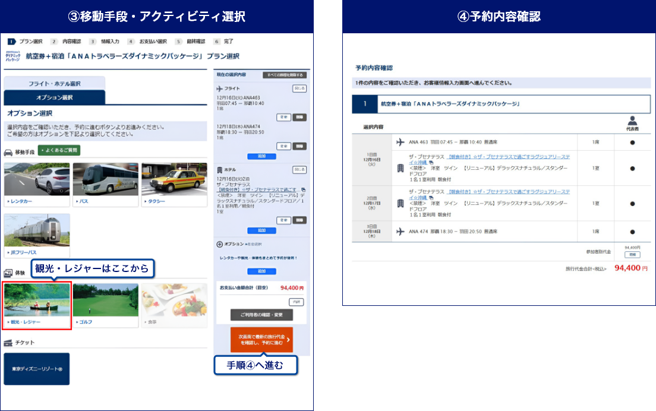This screenshot has height=411, width=656.
Task: Proceed with orange 予約に進む button
Action: 261,340
